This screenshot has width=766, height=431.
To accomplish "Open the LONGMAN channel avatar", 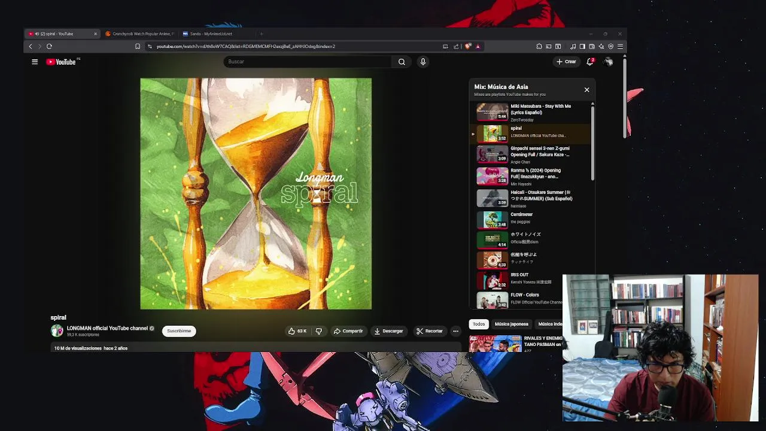I will [57, 330].
